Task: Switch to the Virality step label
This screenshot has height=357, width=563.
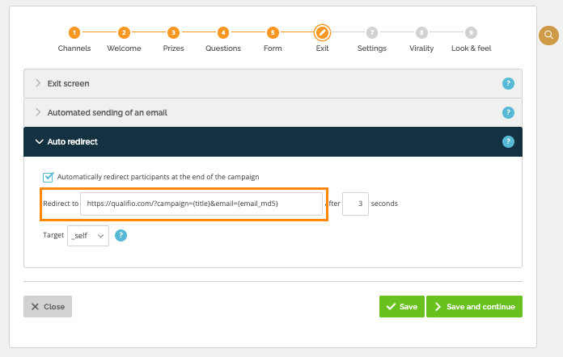Action: pyautogui.click(x=421, y=48)
